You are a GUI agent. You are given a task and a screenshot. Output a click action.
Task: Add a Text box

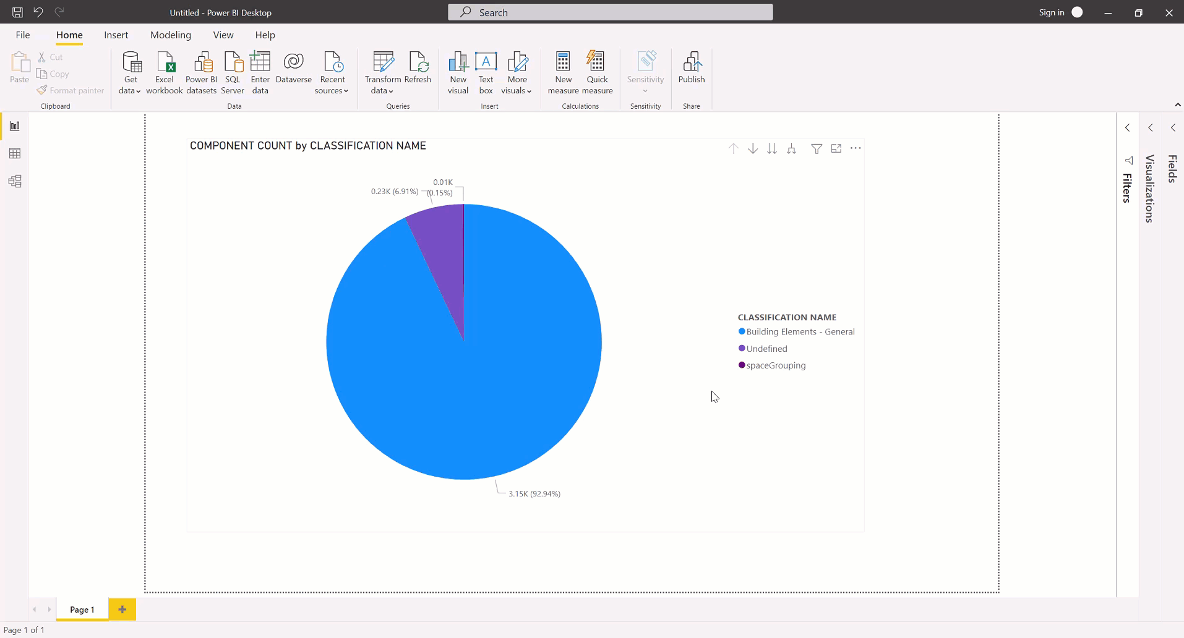(x=486, y=73)
